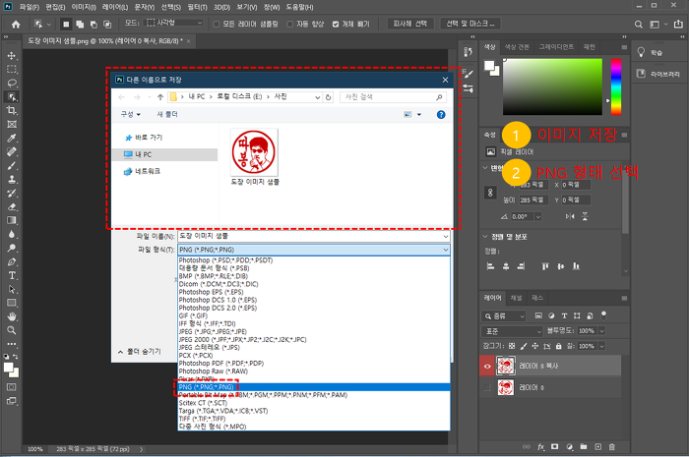Open the 필터(T) menu
Image resolution: width=689 pixels, height=457 pixels.
click(x=197, y=7)
